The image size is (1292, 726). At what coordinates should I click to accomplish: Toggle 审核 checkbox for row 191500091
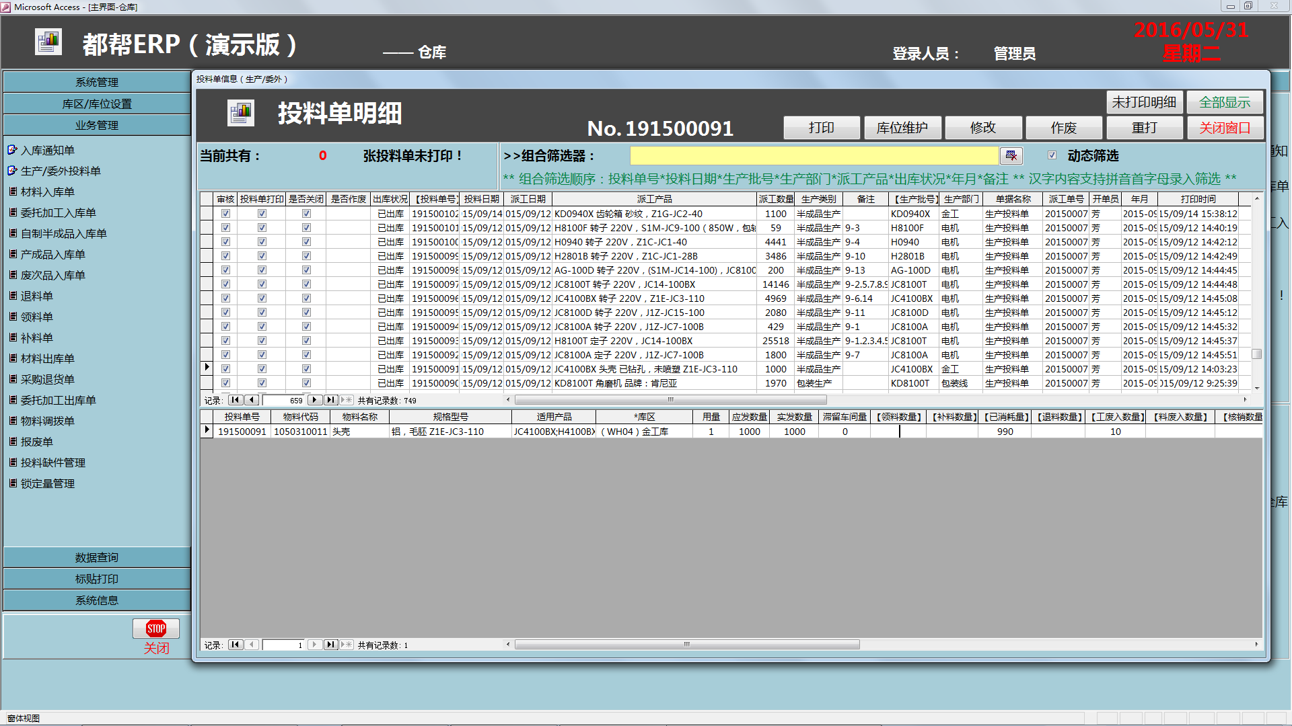coord(225,369)
